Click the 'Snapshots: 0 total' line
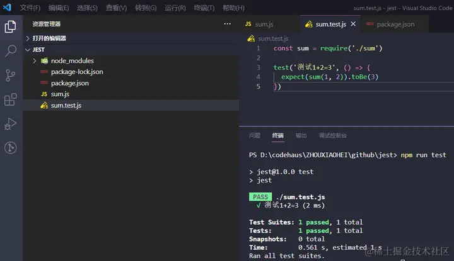Viewport: 454px width, 261px height. [x=287, y=239]
